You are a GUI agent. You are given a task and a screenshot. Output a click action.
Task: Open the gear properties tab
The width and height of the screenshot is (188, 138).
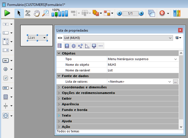[74, 46]
